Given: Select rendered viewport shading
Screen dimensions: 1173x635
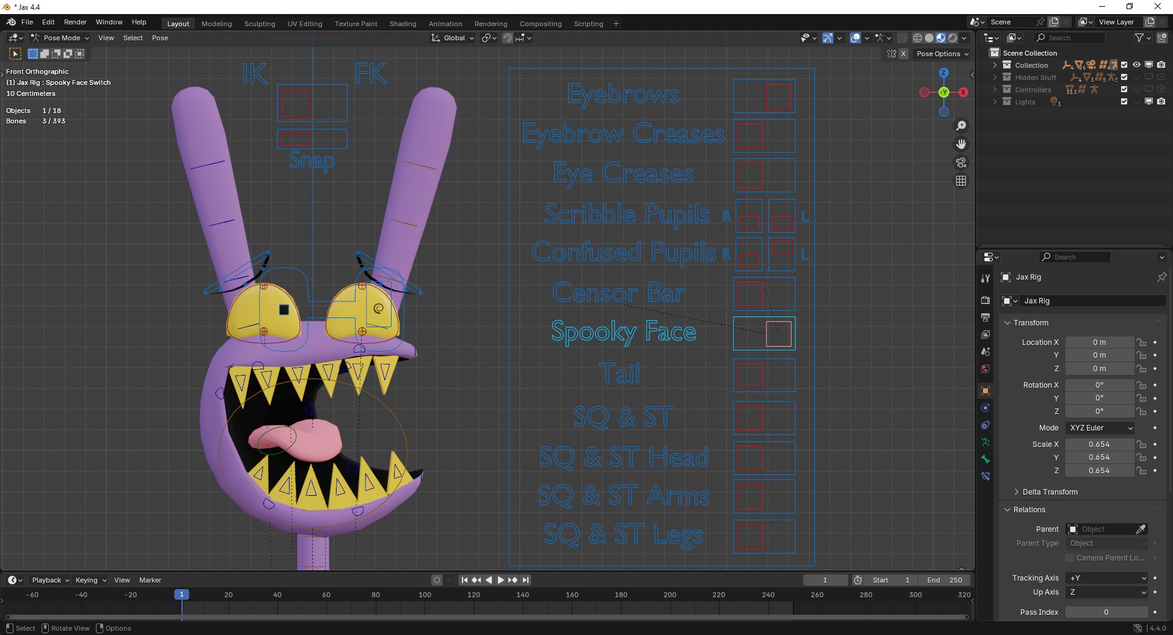Looking at the screenshot, I should (952, 38).
